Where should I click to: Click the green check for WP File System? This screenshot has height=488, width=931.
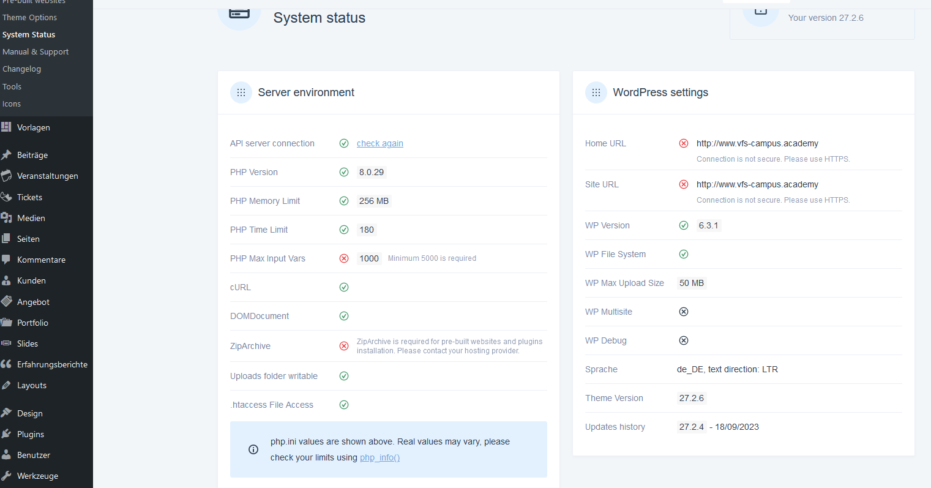(684, 254)
